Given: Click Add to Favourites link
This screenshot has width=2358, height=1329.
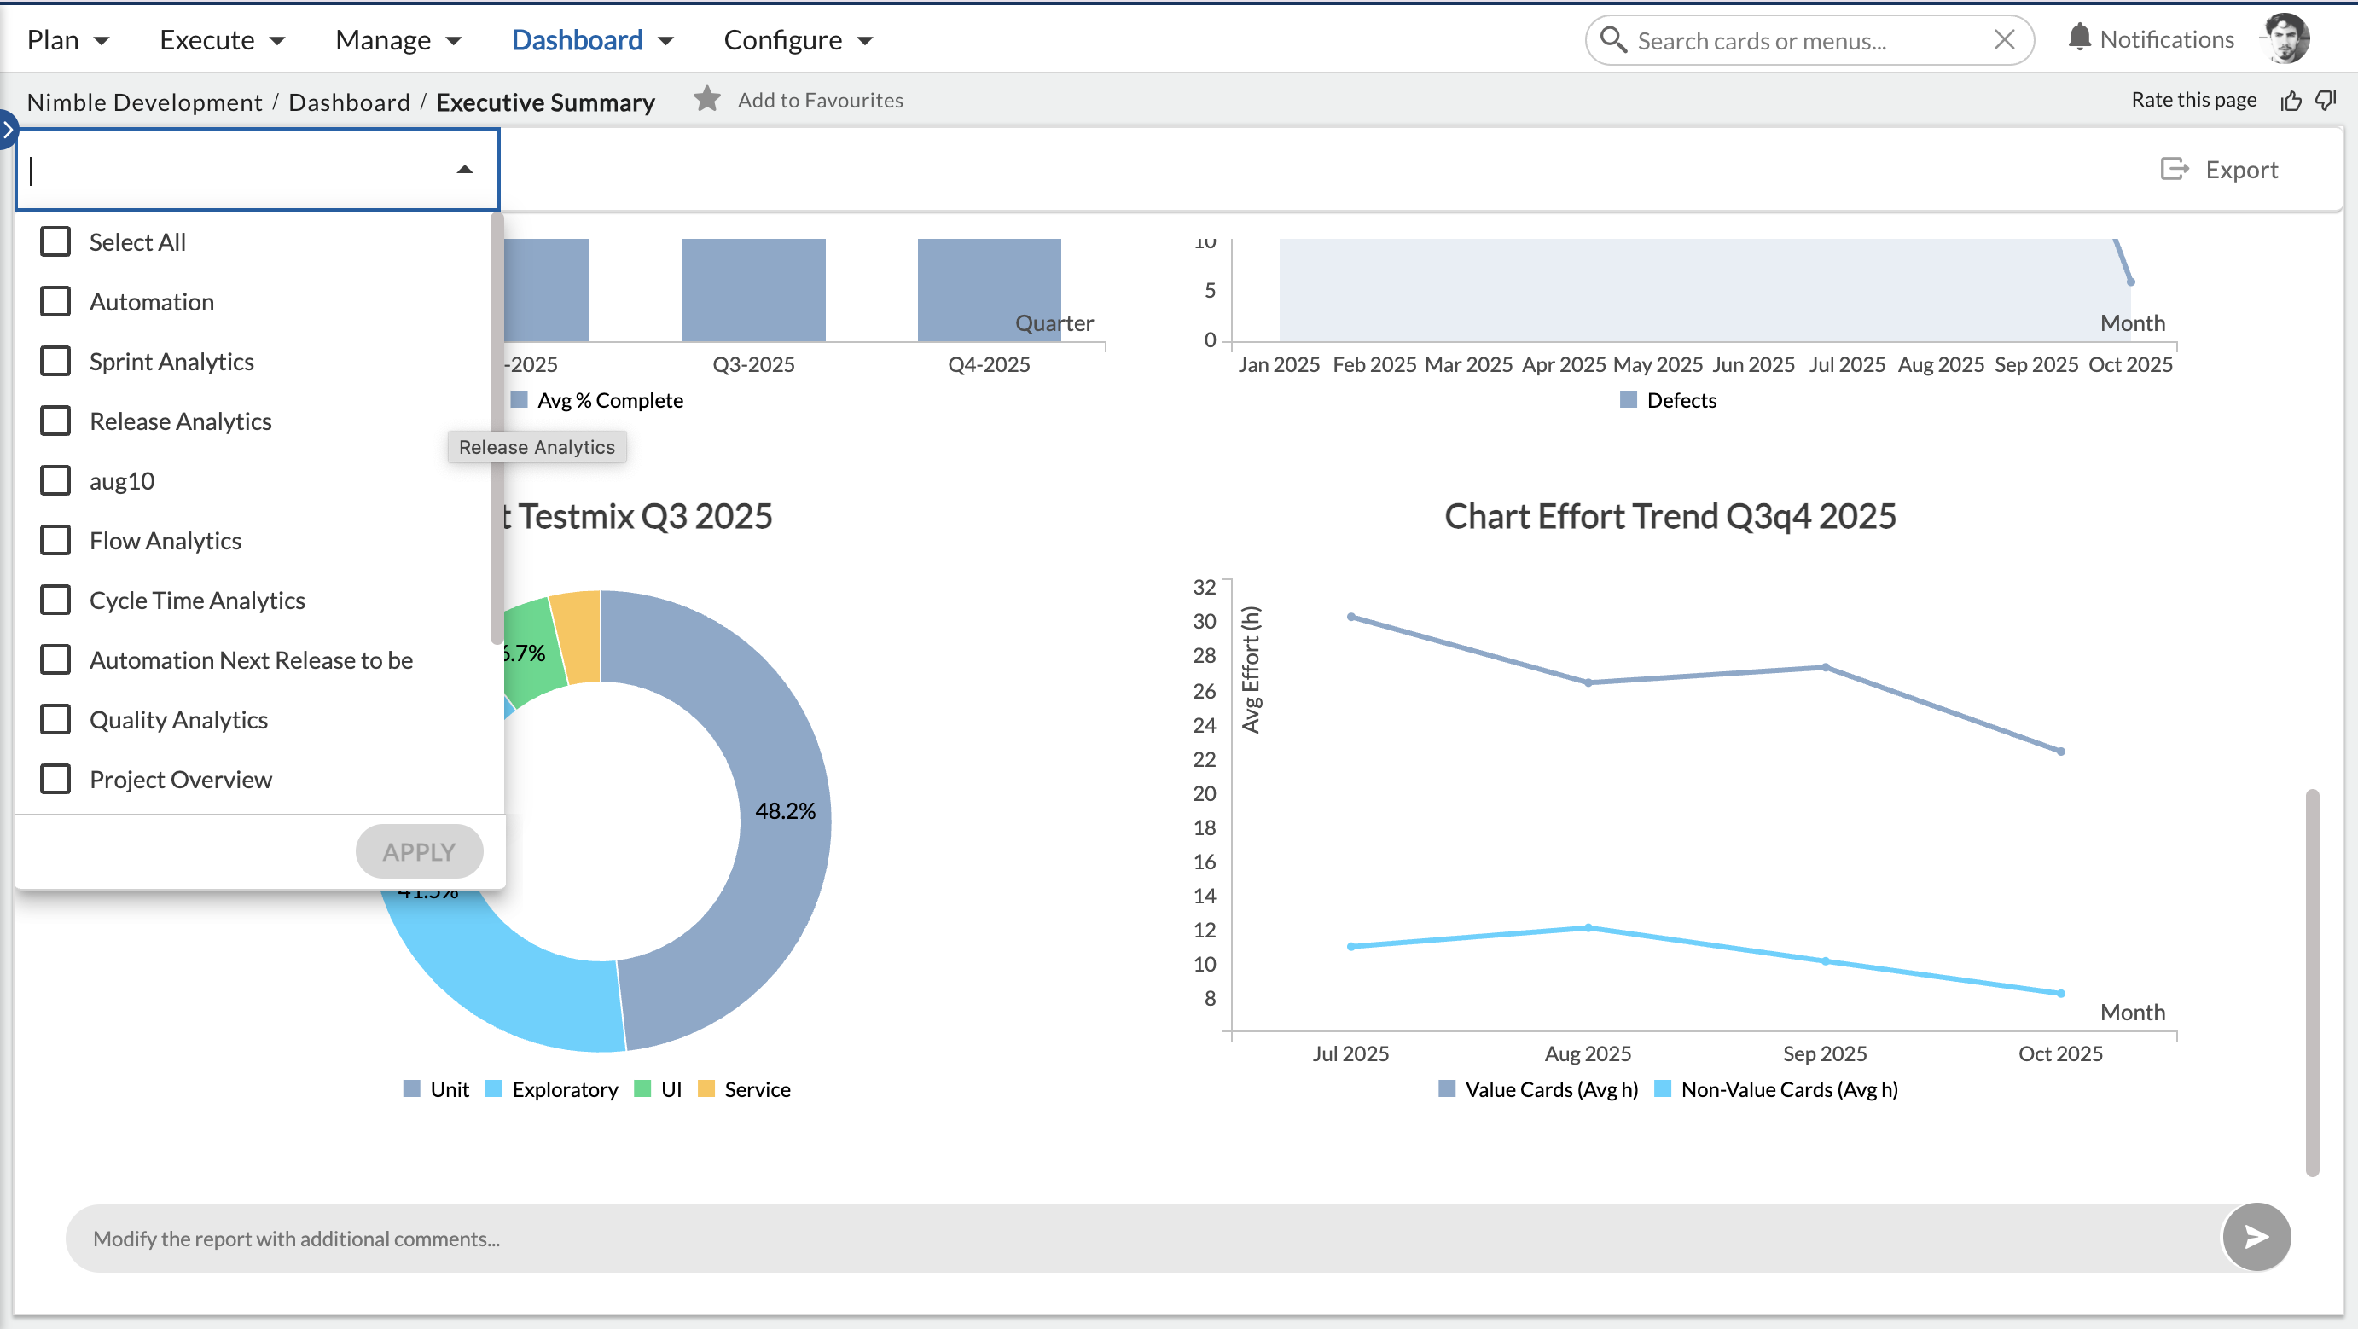Looking at the screenshot, I should [820, 100].
